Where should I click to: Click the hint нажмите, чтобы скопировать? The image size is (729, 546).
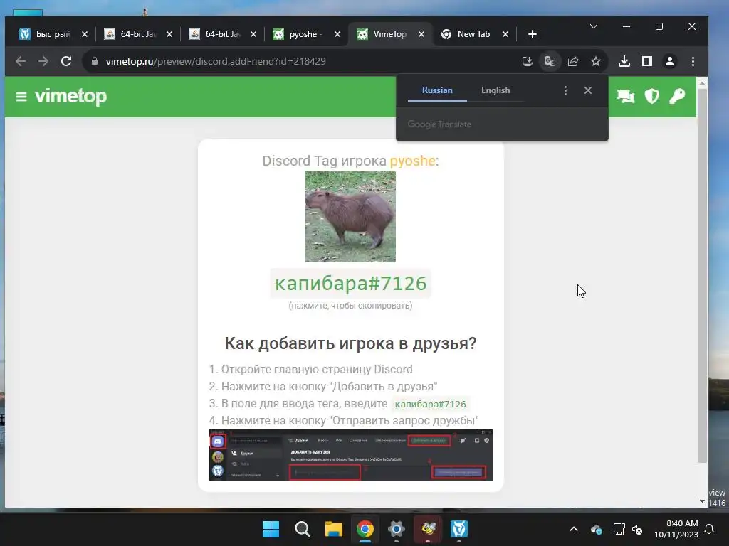(x=350, y=306)
